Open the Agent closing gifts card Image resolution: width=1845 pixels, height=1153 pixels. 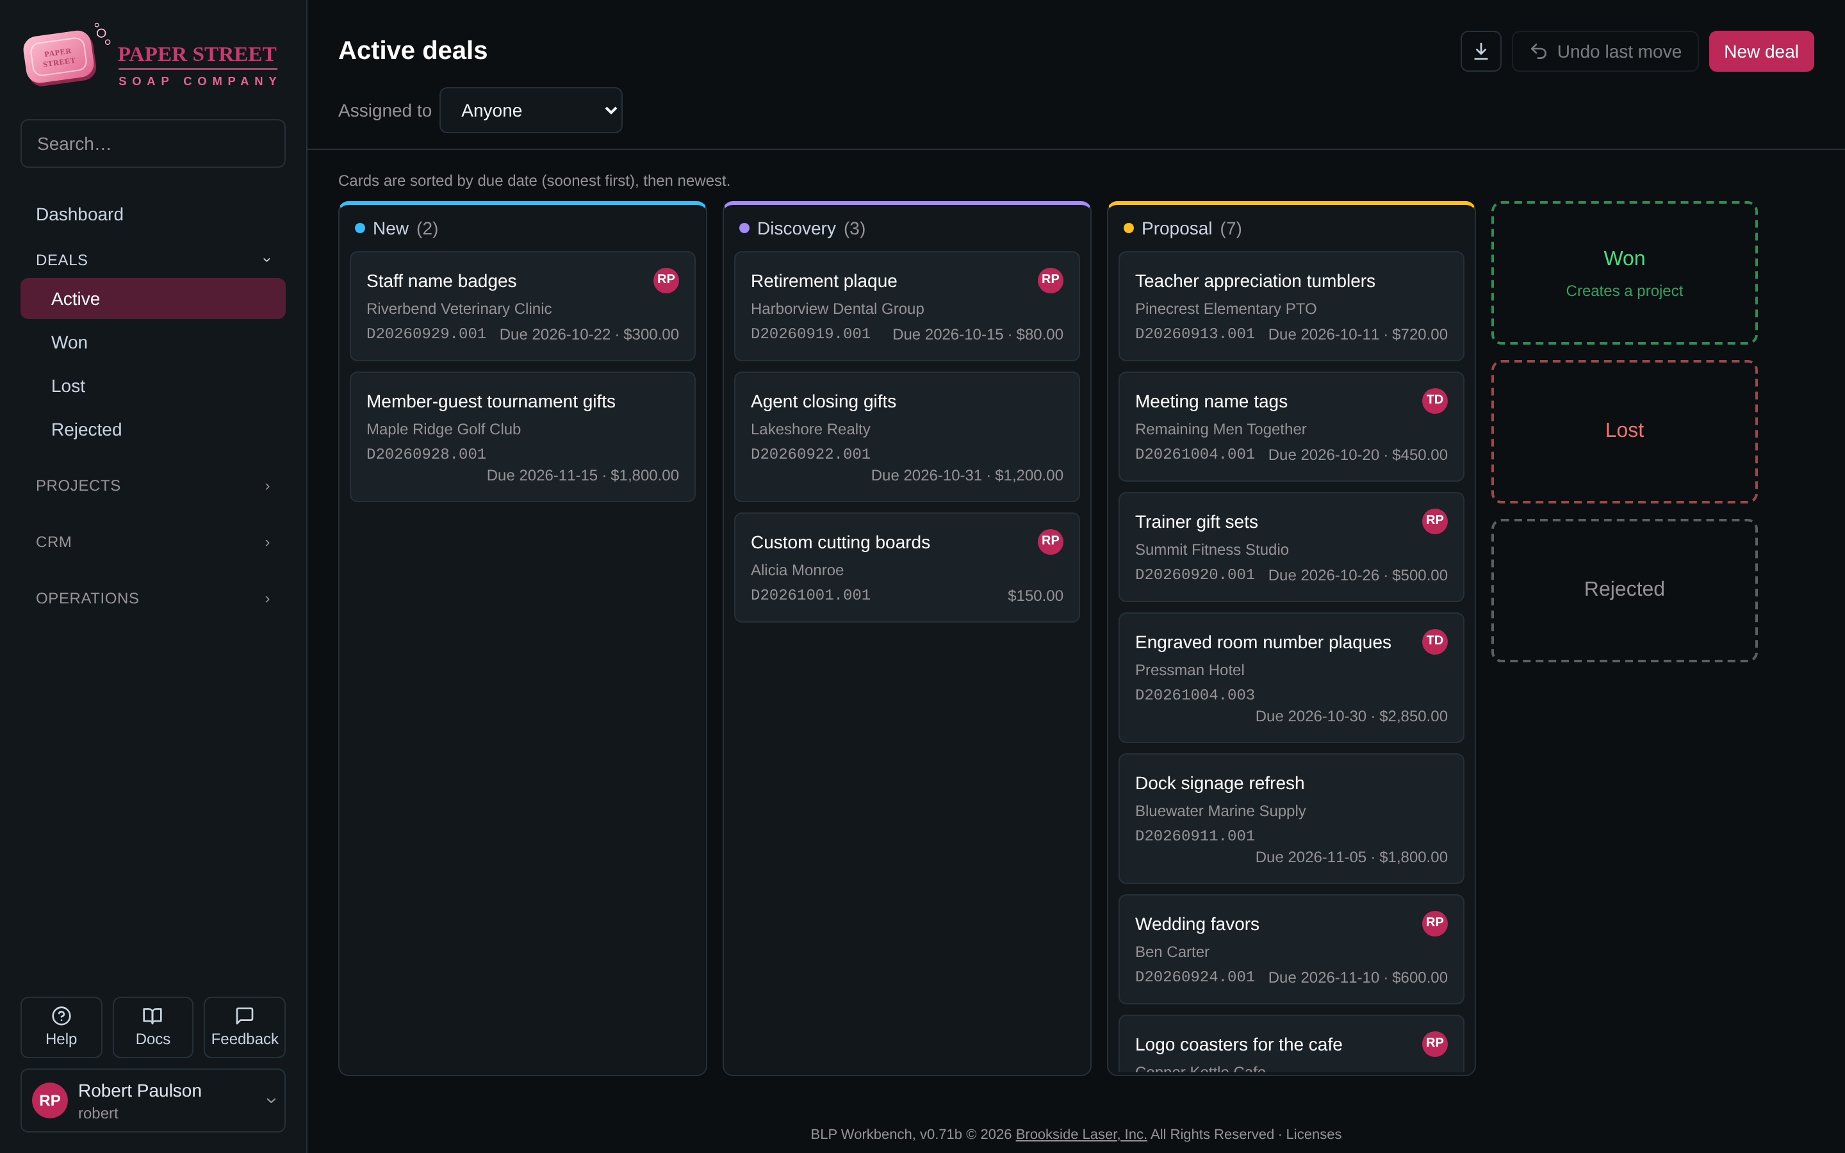pyautogui.click(x=906, y=437)
